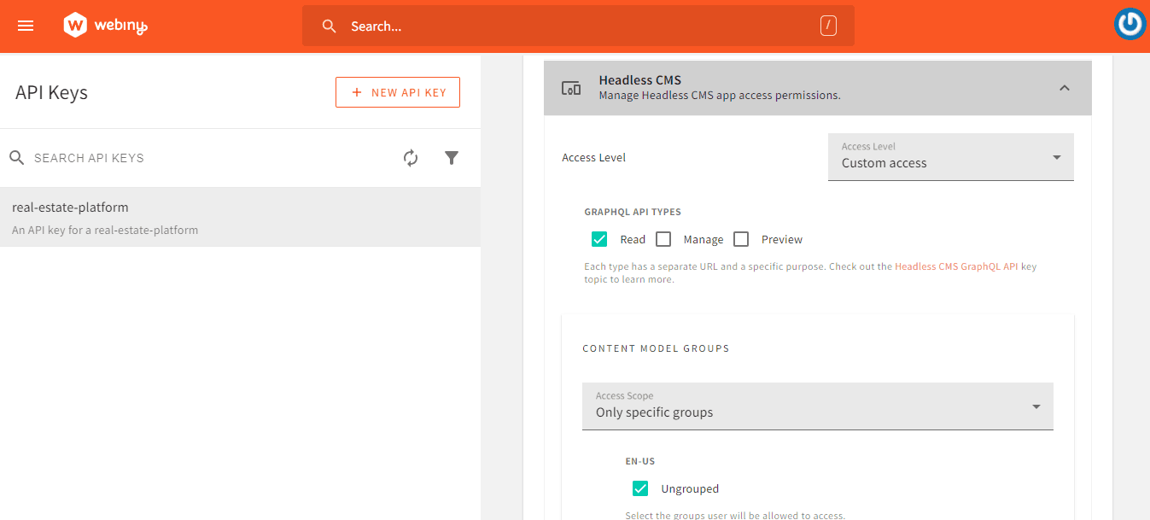Screen dimensions: 1150x520
Task: Enable the Manage GraphQL API type
Action: [663, 239]
